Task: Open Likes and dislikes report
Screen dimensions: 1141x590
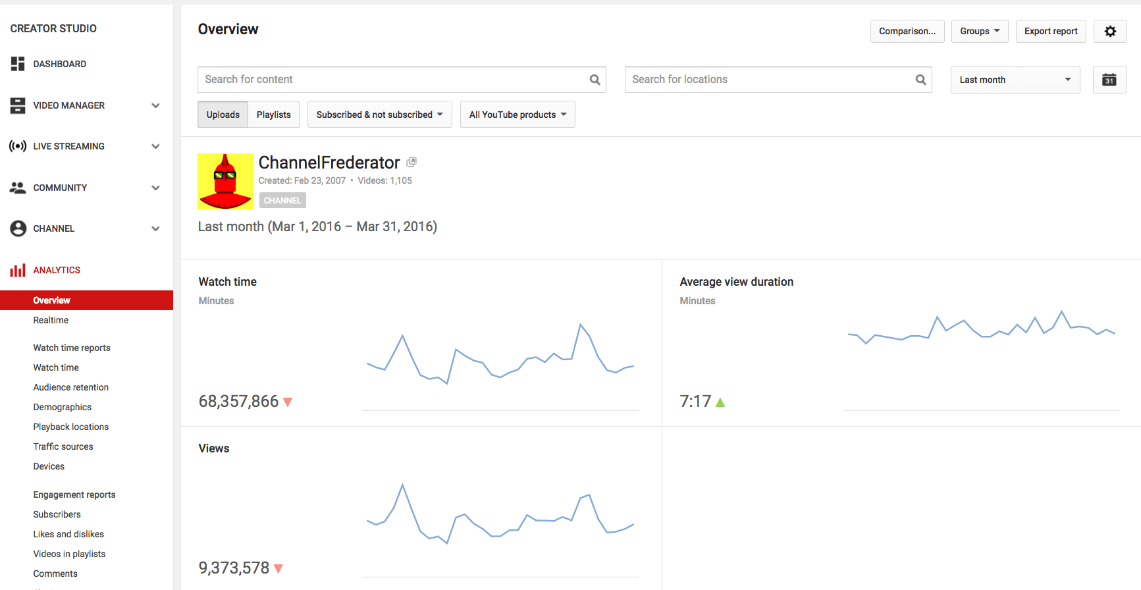Action: [68, 534]
